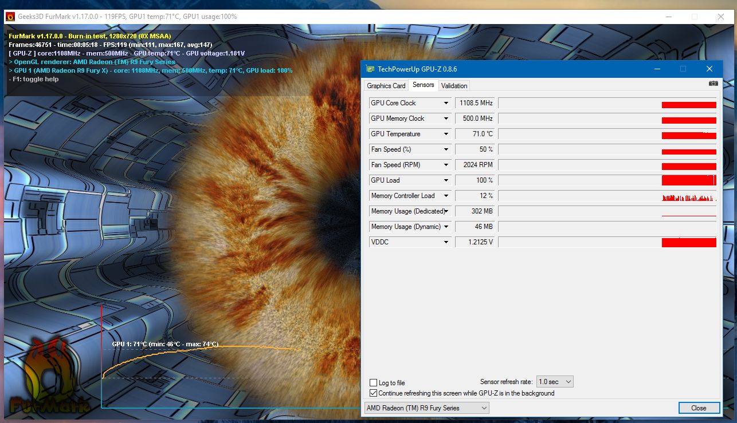Open the AMD Radeon R9 Fury Series GPU selector

(427, 408)
